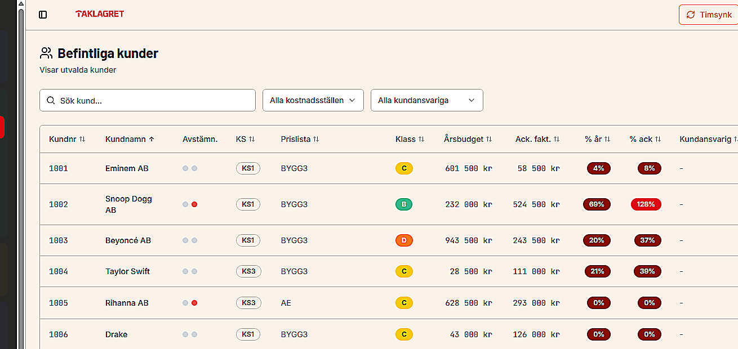Image resolution: width=738 pixels, height=349 pixels.
Task: Open customer number 1002
Action: click(x=59, y=204)
